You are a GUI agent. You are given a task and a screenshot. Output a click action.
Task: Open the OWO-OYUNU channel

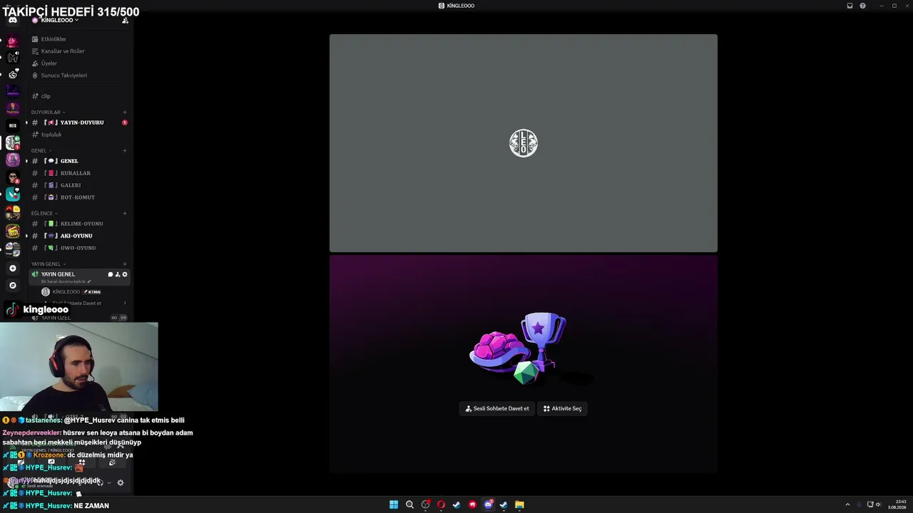tap(78, 248)
